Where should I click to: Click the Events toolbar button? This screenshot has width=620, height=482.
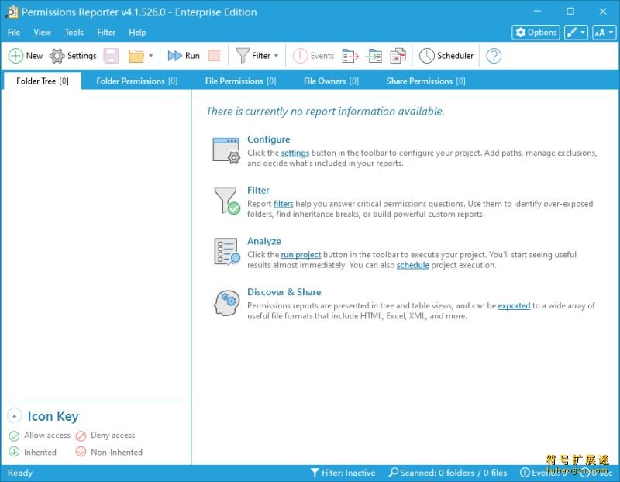pyautogui.click(x=314, y=56)
